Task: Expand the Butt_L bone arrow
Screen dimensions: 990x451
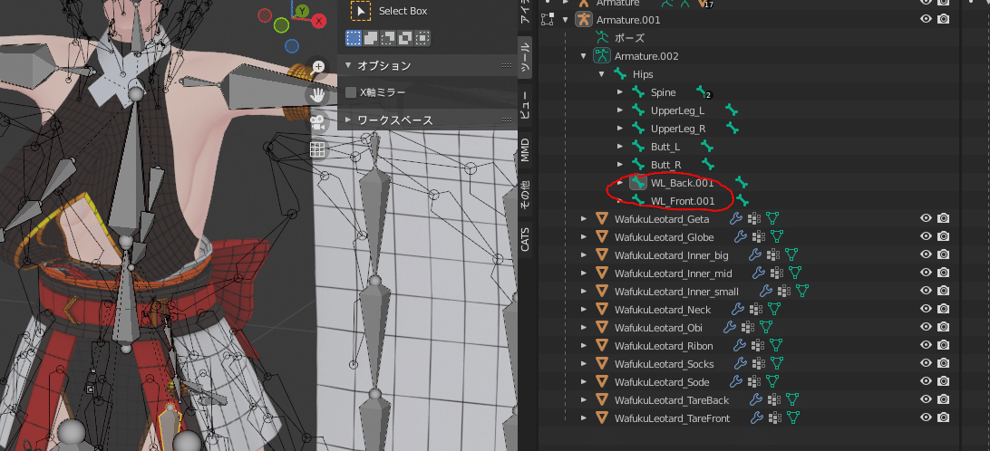Action: point(620,147)
